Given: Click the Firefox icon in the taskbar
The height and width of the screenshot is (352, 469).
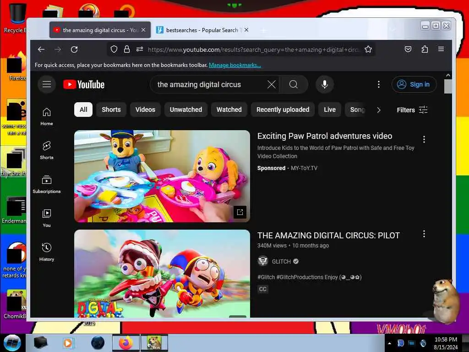Looking at the screenshot, I should 126,343.
